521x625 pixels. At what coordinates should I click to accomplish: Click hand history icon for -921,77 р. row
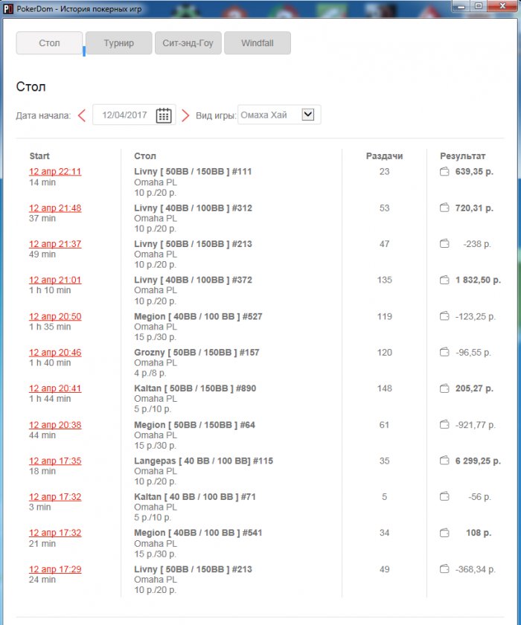(x=444, y=425)
